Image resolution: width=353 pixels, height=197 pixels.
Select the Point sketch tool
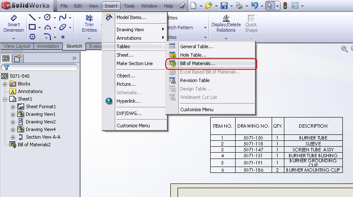coord(63,37)
